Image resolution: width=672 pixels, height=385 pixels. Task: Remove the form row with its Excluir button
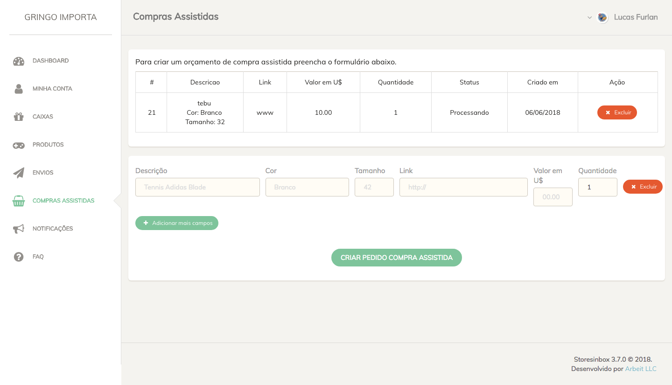click(x=643, y=187)
